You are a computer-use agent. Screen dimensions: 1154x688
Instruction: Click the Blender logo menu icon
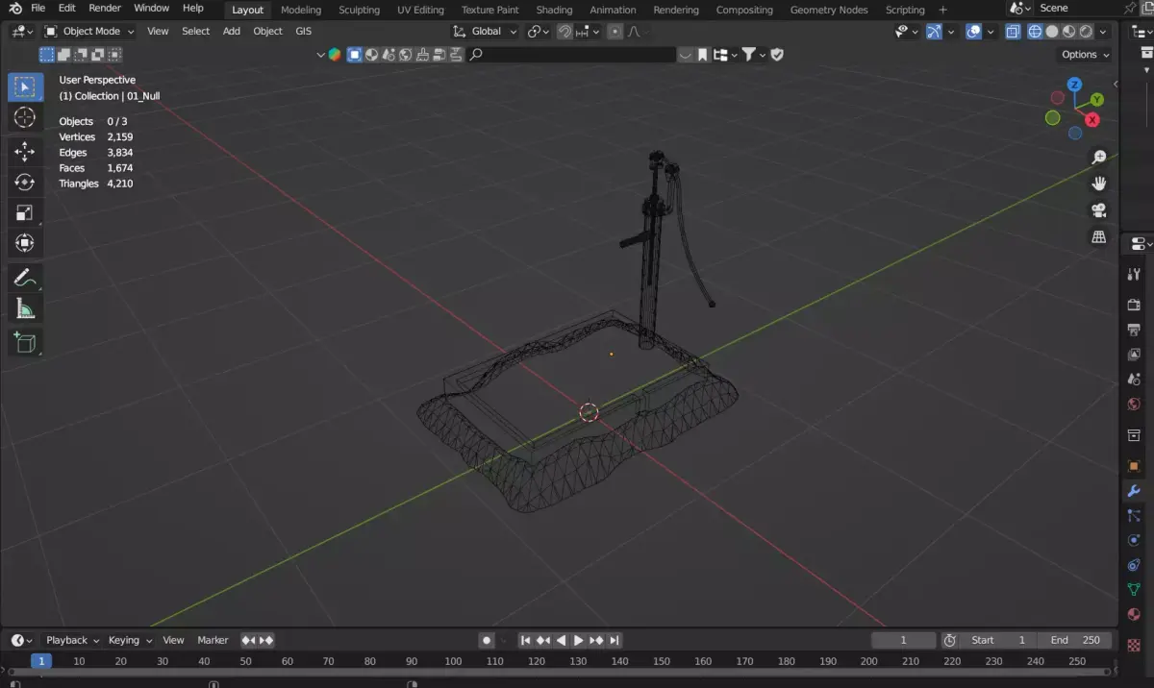[14, 9]
